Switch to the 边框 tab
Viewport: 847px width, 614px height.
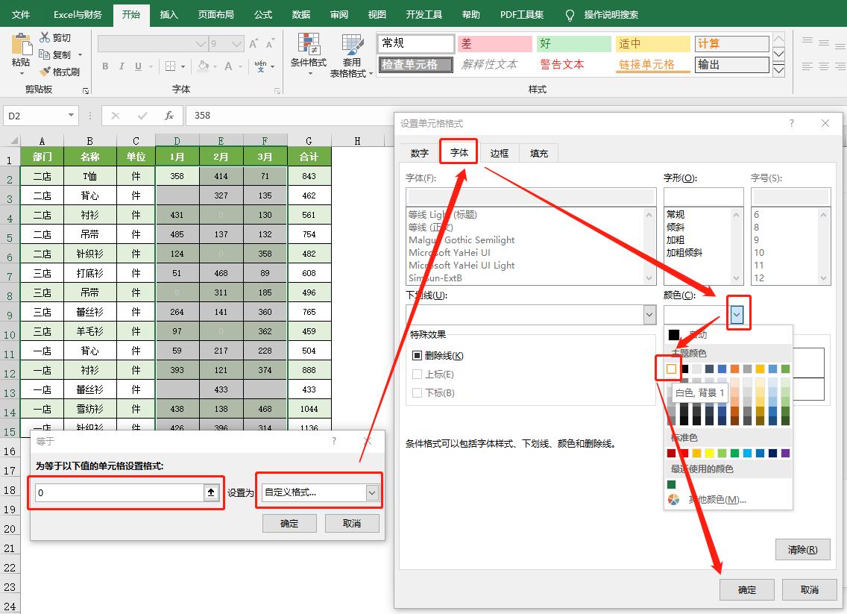(499, 152)
